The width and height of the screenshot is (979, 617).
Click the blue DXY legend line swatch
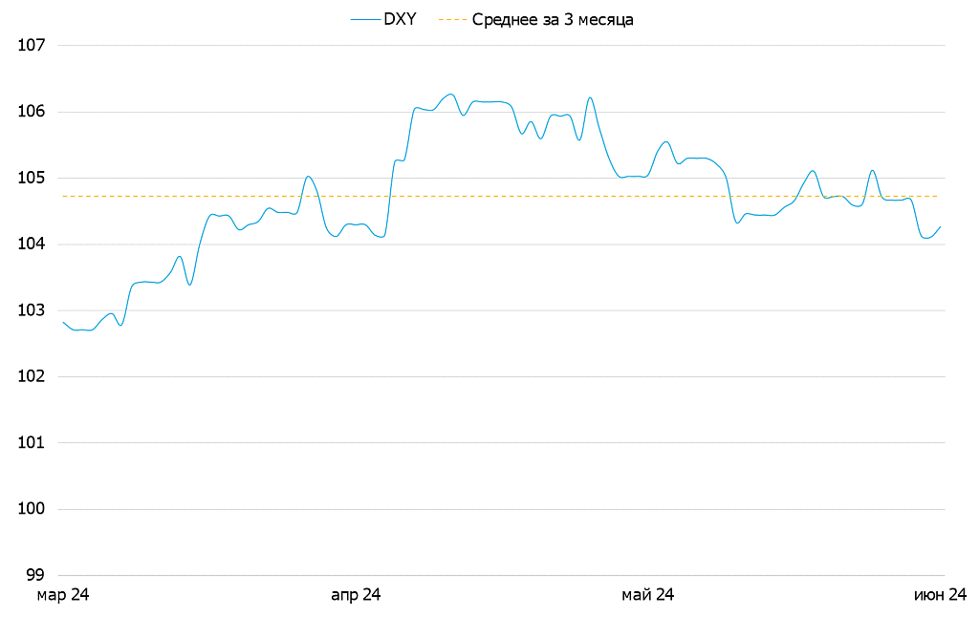click(365, 19)
